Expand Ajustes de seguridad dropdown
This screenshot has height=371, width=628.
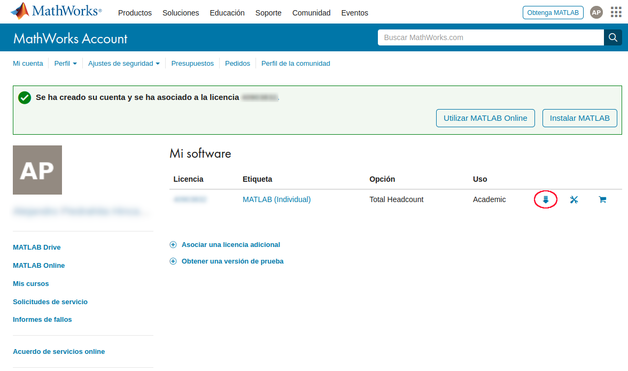(124, 63)
